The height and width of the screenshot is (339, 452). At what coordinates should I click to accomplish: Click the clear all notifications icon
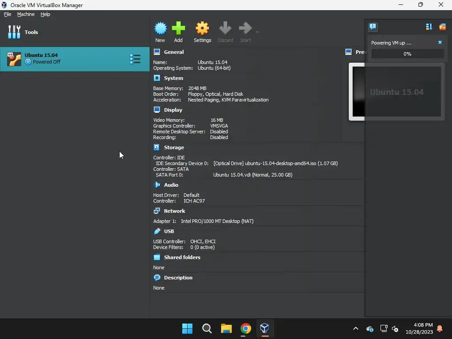tap(442, 27)
